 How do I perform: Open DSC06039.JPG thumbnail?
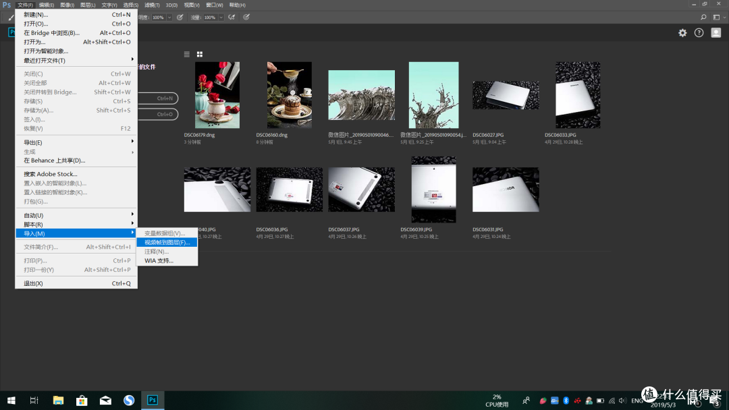pos(434,189)
